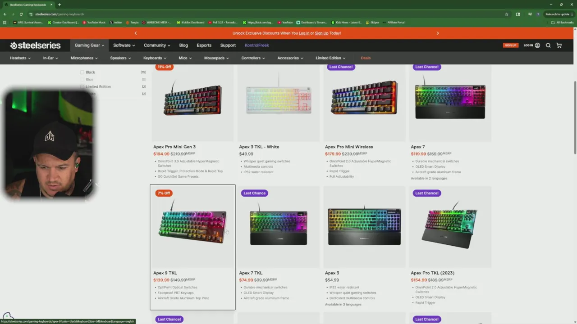Open the site search magnifier icon

[548, 45]
